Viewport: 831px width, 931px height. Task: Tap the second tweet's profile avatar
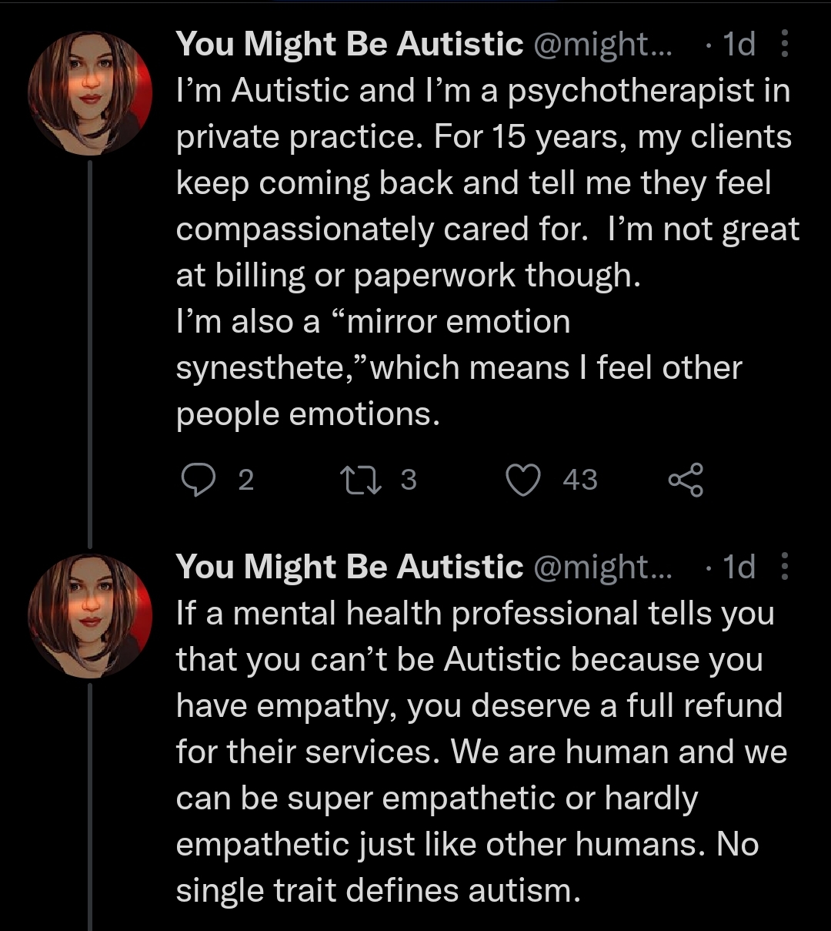coord(90,616)
